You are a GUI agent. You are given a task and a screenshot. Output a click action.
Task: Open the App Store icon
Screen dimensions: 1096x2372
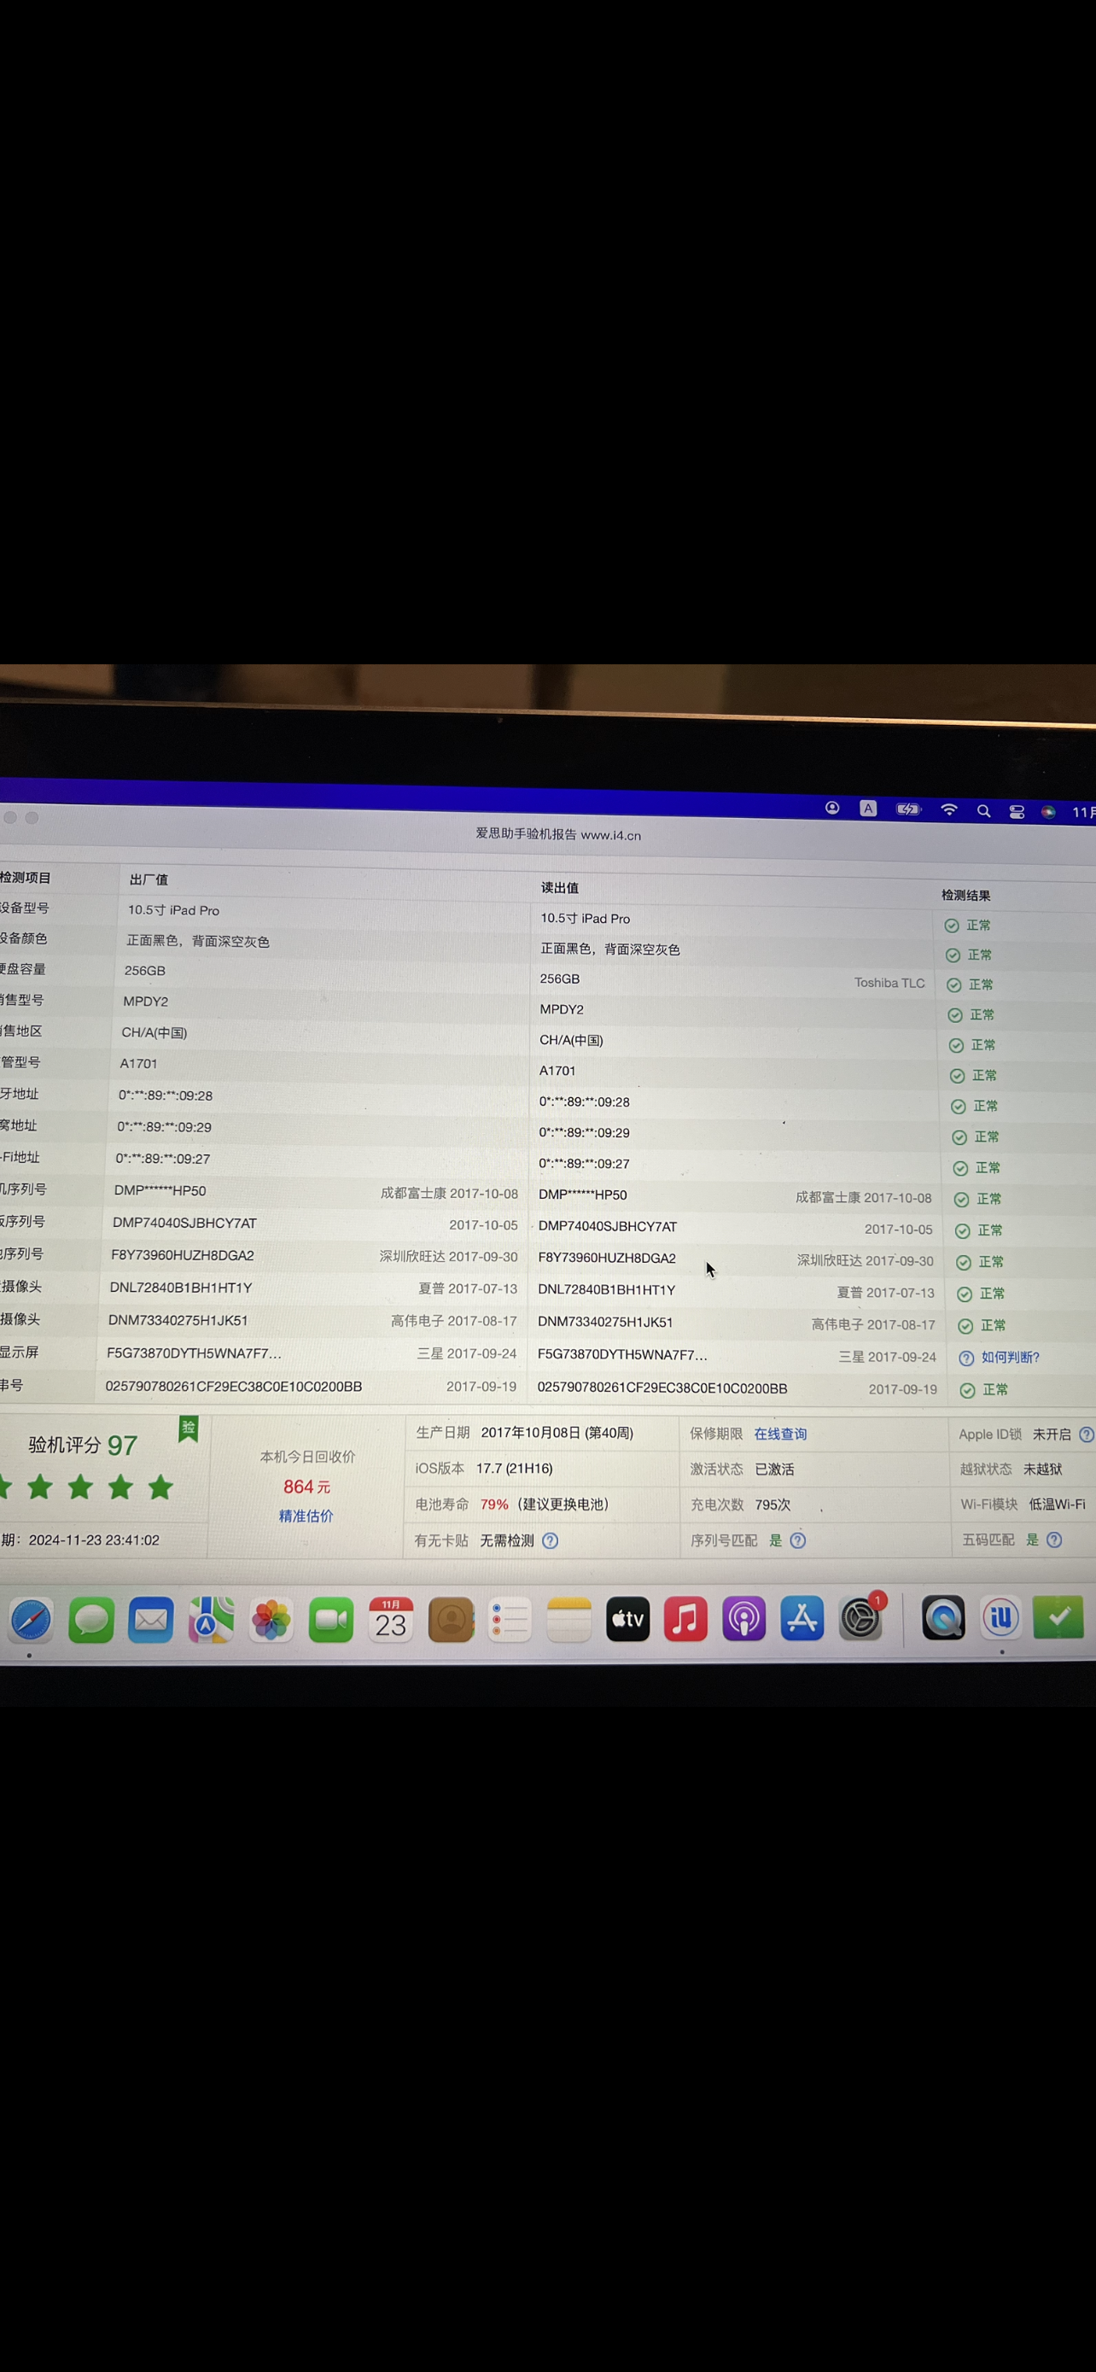(802, 1620)
